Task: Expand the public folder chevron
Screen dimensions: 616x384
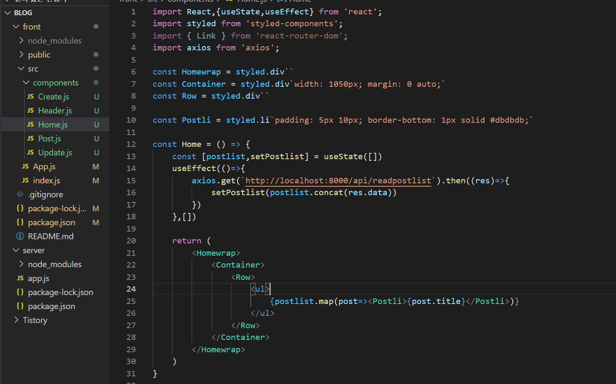Action: [x=21, y=55]
